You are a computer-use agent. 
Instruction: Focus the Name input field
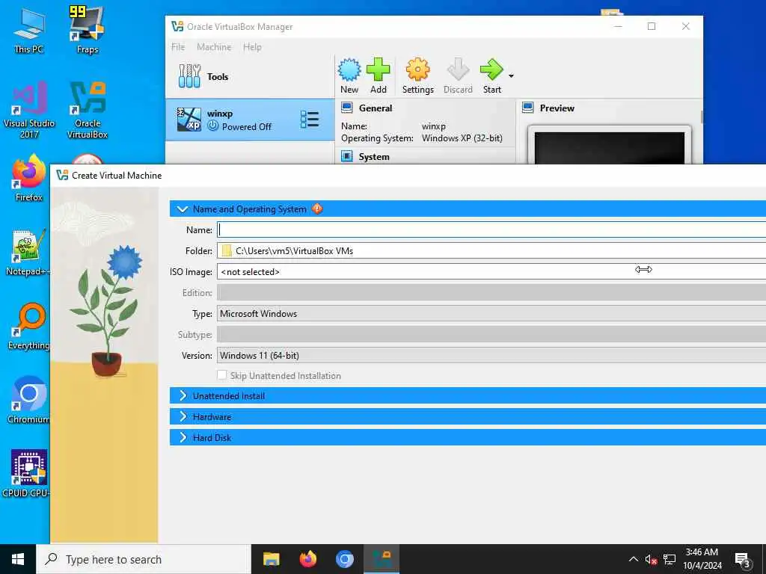[x=491, y=229]
